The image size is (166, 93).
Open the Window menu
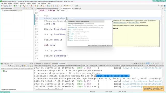(44, 4)
